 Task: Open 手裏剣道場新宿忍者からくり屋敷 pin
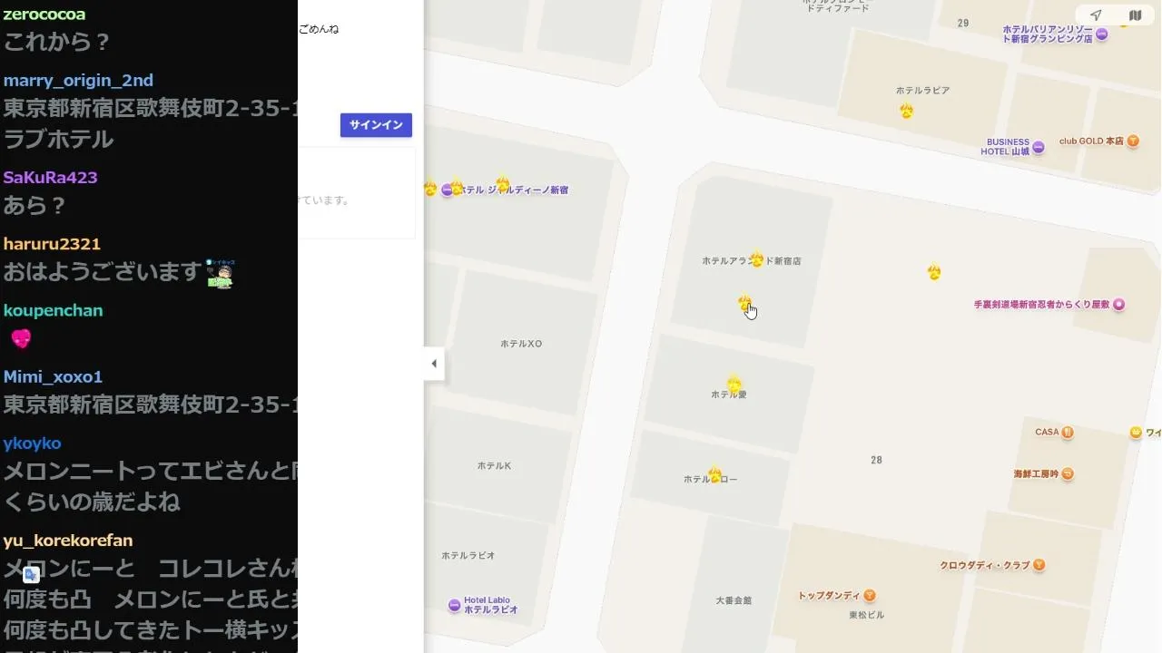coord(1118,305)
